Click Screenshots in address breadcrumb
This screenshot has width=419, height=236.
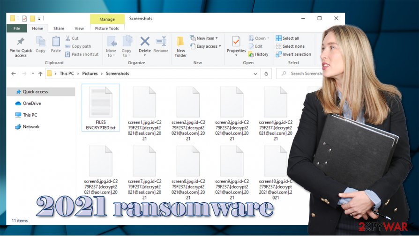117,74
